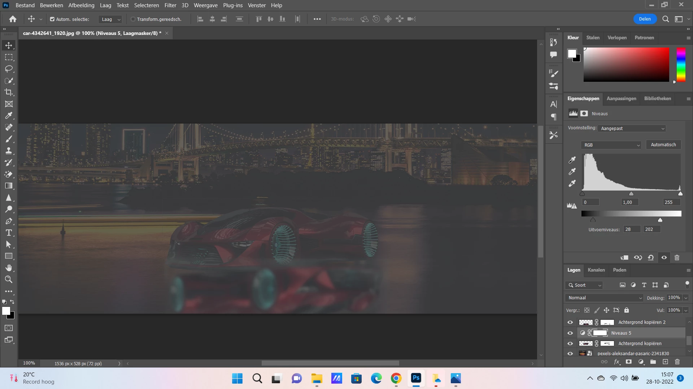The width and height of the screenshot is (693, 389).
Task: Open the Voorinstelling Aangepast dropdown
Action: [x=632, y=129]
